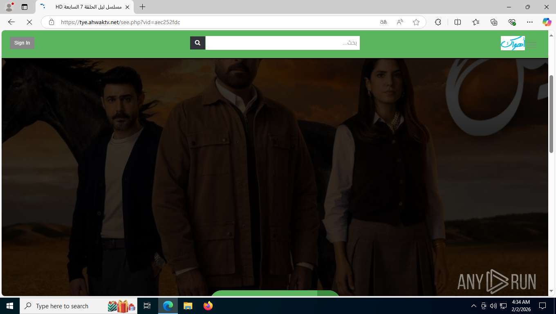The image size is (556, 314).
Task: Open the hamburger navigation menu
Action: tap(531, 45)
